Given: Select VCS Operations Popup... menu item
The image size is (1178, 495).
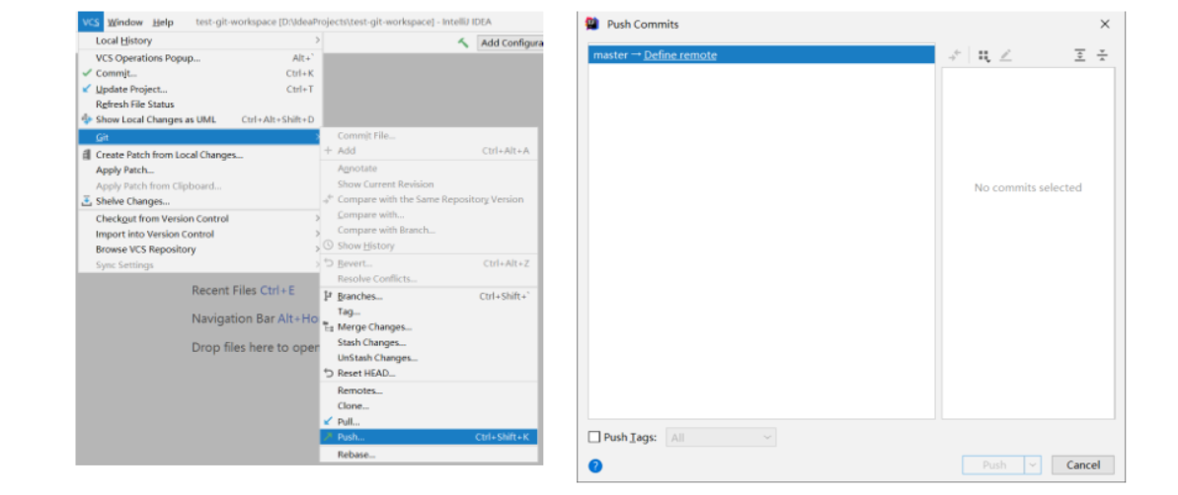Looking at the screenshot, I should [200, 58].
